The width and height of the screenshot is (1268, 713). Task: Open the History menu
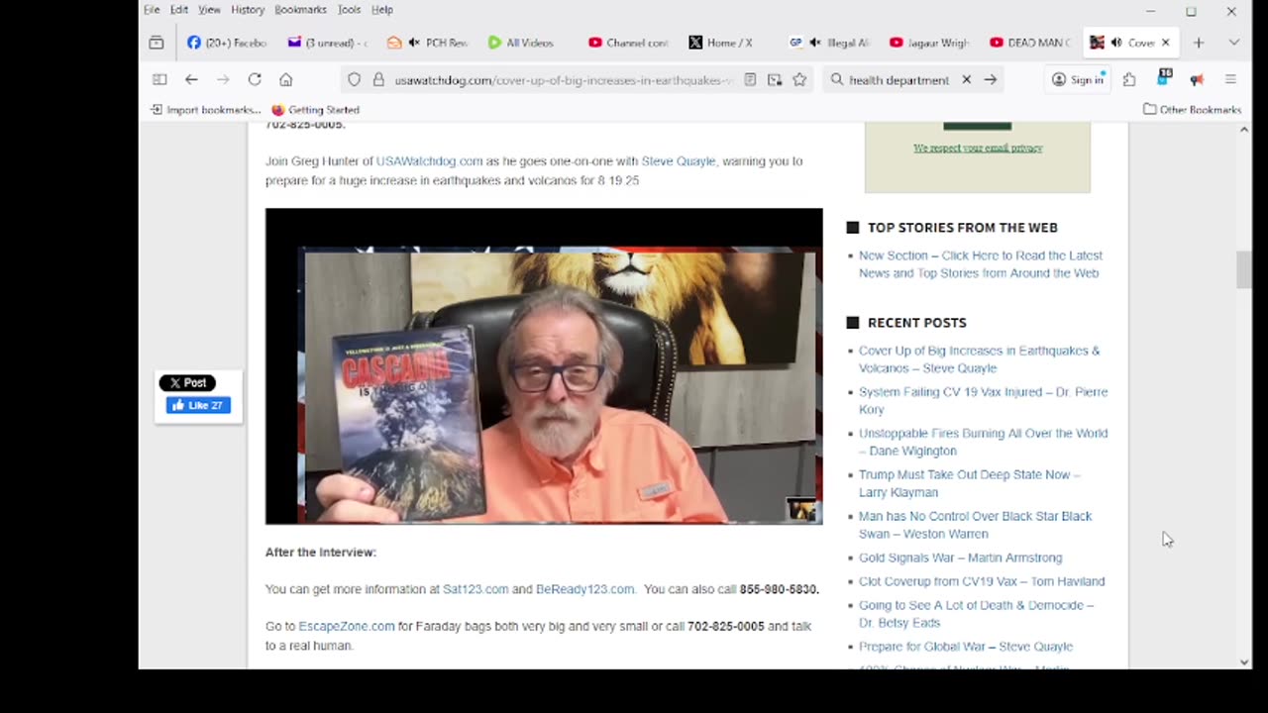(x=248, y=10)
